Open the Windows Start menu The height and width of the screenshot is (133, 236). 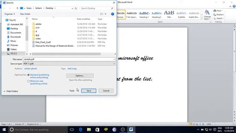(x=4, y=130)
